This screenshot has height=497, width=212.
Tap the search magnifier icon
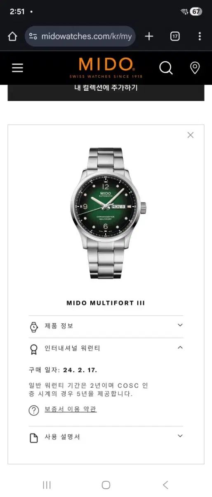point(166,68)
